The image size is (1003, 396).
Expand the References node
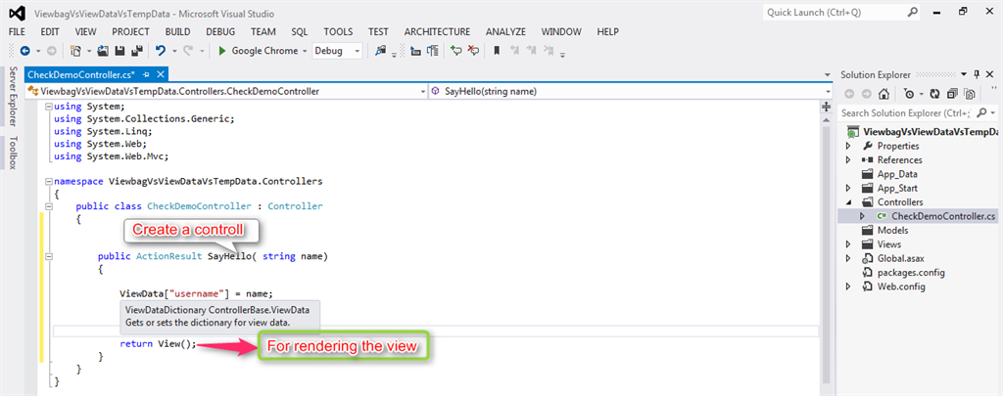click(848, 159)
